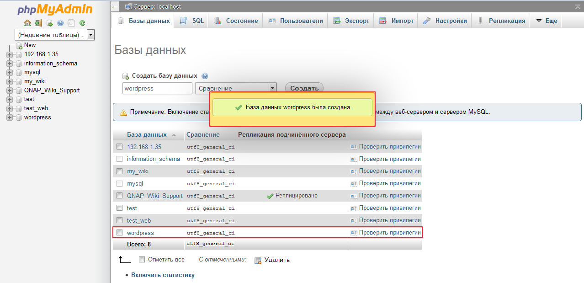Sort by the Сравнение column header
The image size is (584, 283).
tap(203, 135)
